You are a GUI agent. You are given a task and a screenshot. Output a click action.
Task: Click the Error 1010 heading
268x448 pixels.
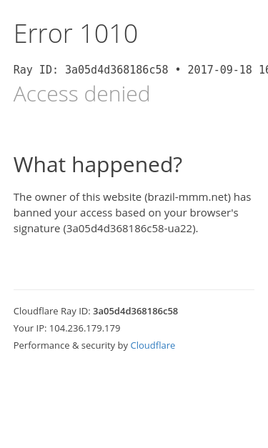tap(76, 34)
